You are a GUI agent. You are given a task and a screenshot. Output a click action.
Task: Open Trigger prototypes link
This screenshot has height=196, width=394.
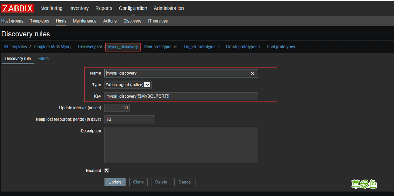[200, 47]
